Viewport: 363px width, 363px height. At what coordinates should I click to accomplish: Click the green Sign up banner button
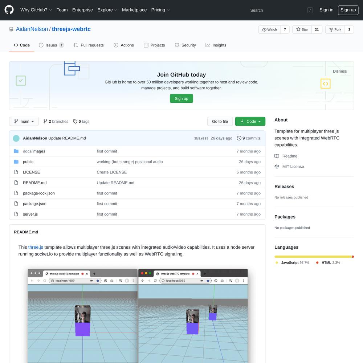[181, 98]
